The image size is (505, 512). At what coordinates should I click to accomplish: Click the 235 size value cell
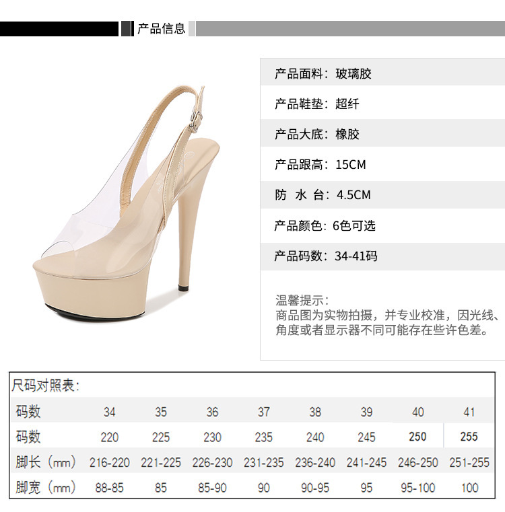[263, 437]
